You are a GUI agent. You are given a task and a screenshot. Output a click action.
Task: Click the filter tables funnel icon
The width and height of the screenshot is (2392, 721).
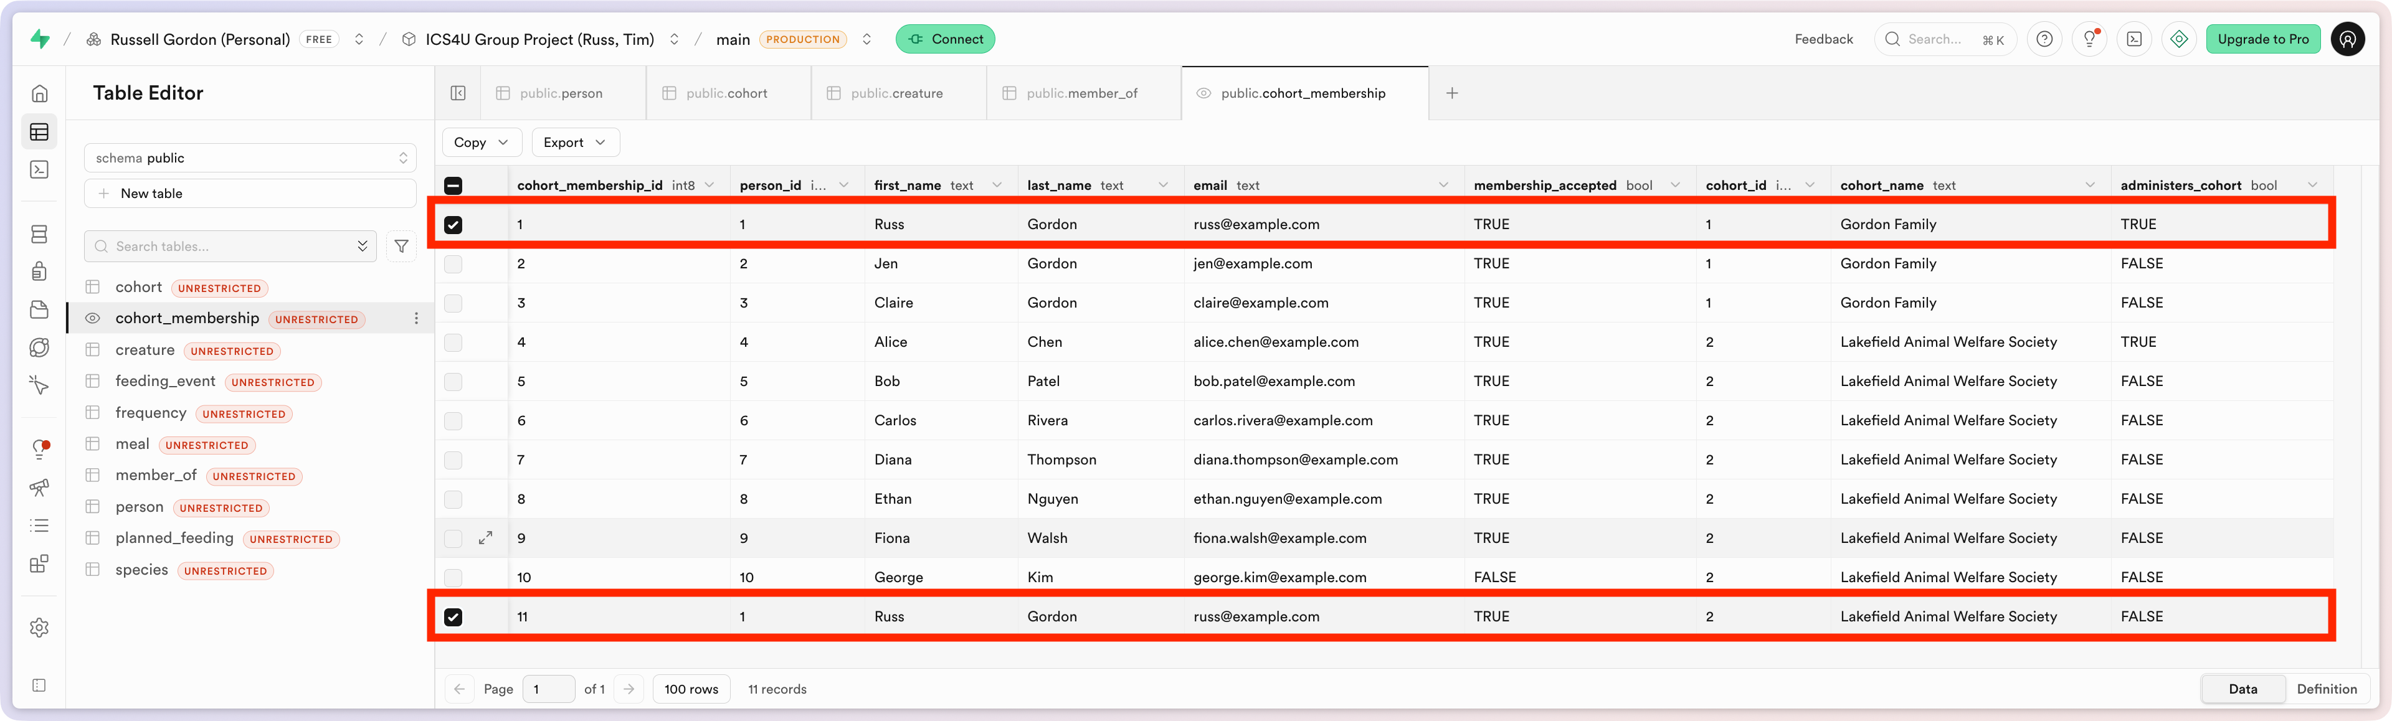pos(401,247)
